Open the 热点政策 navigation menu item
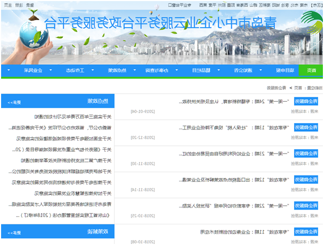Image resolution: width=324 pixels, height=245 pixels. coord(117,70)
